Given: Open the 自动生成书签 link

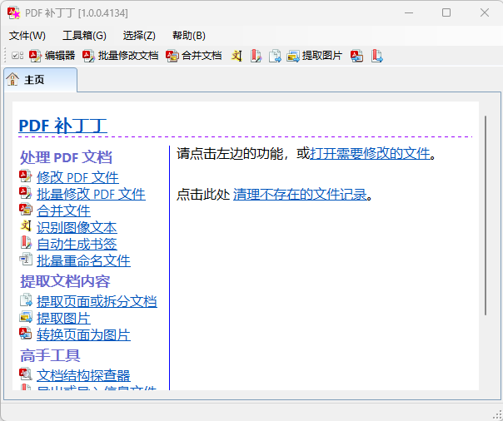Looking at the screenshot, I should click(77, 244).
